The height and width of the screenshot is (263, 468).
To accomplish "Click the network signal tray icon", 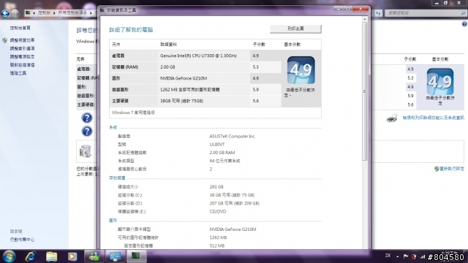I will 423,256.
